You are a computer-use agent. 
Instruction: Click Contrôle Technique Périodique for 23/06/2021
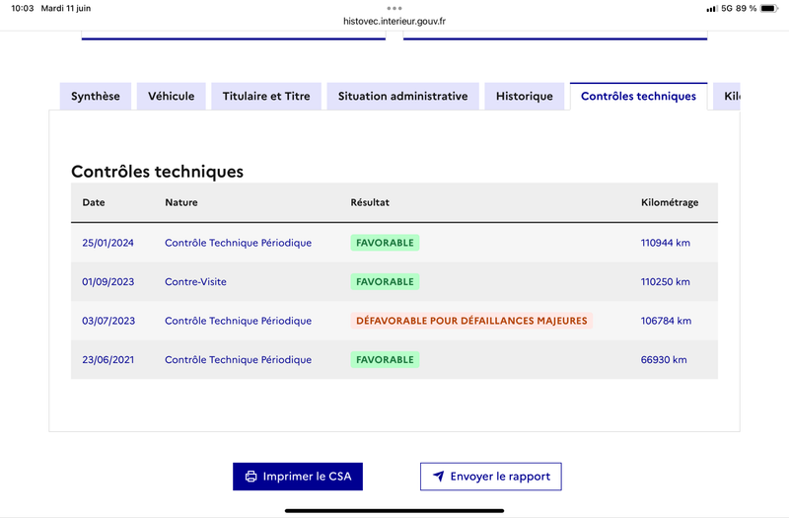(x=238, y=360)
